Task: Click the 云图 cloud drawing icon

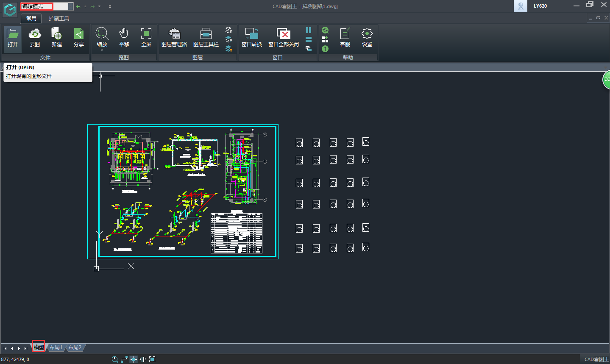Action: 35,37
